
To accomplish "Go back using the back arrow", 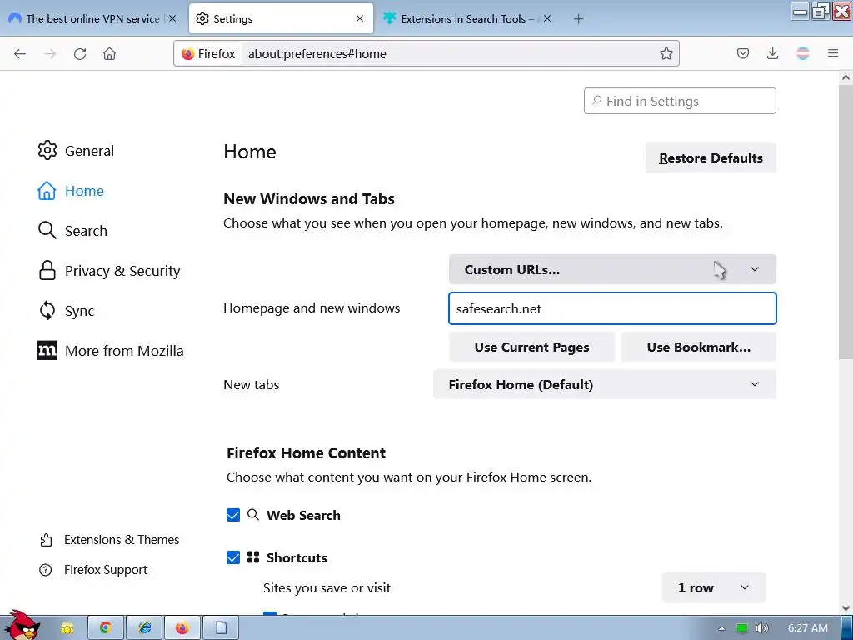I will [20, 53].
